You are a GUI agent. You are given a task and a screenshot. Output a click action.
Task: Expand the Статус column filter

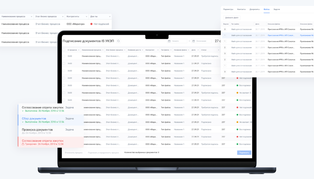click(x=218, y=50)
